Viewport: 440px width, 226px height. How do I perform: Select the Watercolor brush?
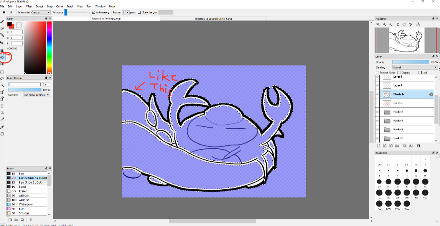pyautogui.click(x=27, y=205)
